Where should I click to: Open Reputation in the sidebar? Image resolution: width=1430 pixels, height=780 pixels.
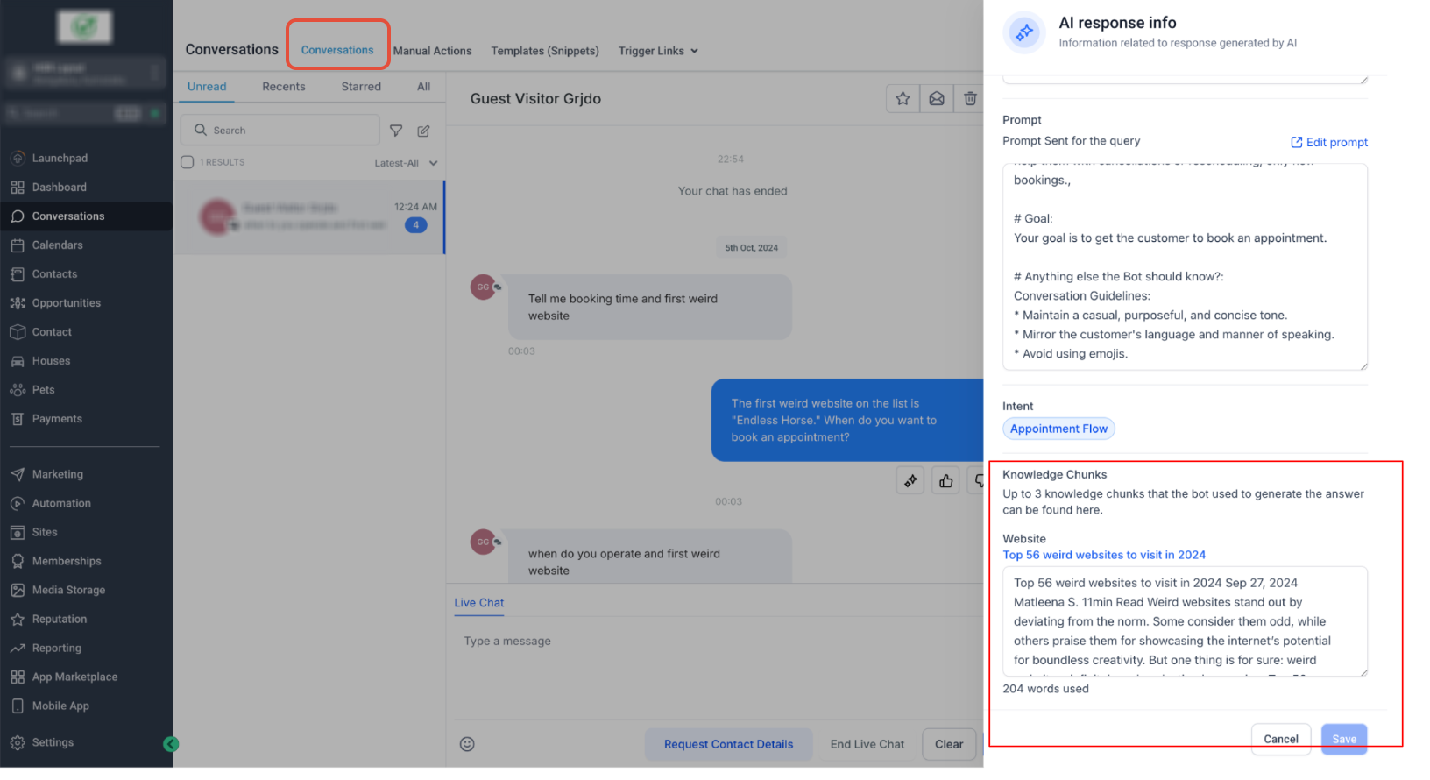tap(60, 619)
